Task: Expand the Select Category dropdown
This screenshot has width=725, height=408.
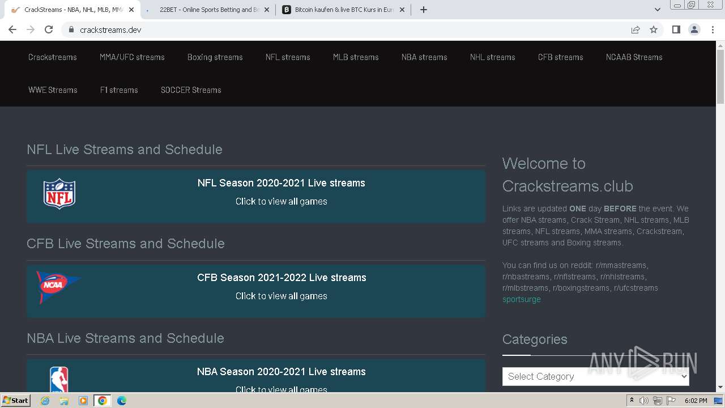Action: (x=596, y=376)
